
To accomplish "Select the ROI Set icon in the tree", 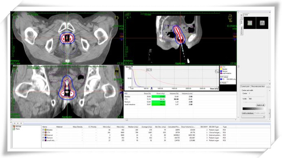I will [x=14, y=127].
